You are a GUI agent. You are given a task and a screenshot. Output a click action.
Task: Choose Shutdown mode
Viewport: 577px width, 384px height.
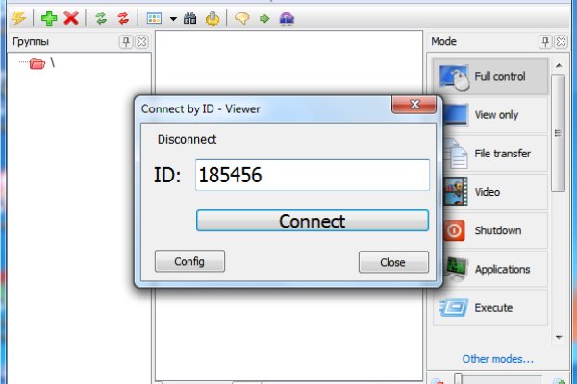pos(490,230)
